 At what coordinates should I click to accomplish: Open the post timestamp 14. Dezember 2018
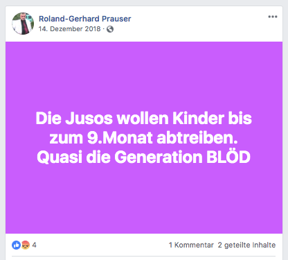pyautogui.click(x=70, y=29)
